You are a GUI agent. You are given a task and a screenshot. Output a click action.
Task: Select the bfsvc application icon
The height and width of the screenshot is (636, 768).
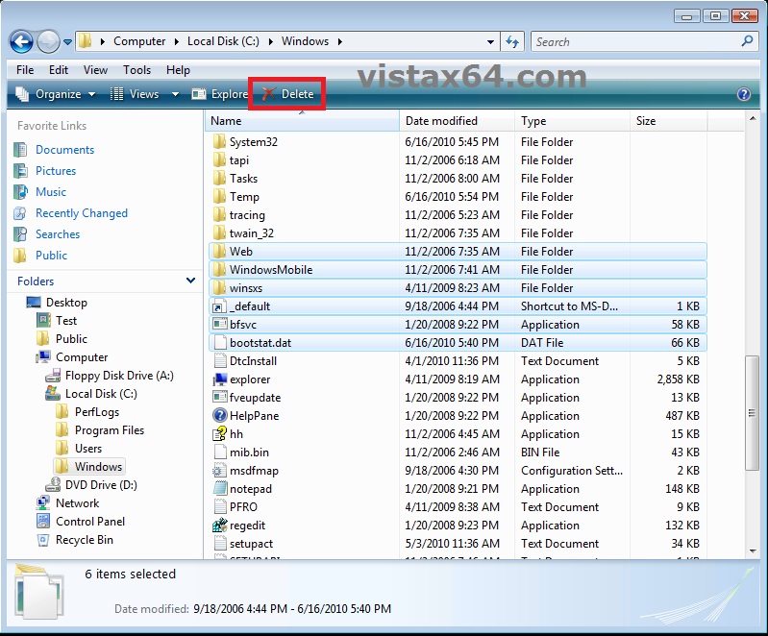(x=219, y=324)
